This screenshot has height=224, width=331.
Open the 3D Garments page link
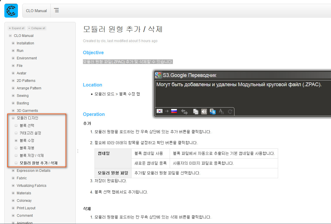(x=27, y=110)
